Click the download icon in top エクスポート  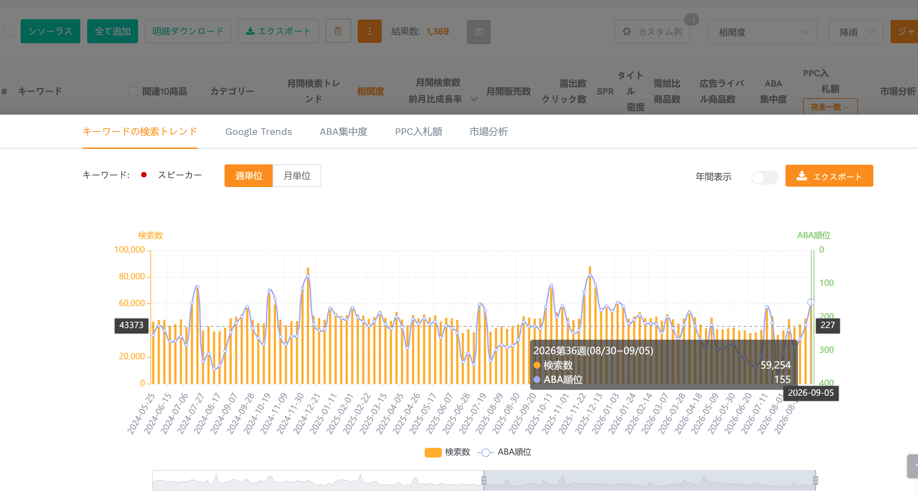(x=250, y=31)
